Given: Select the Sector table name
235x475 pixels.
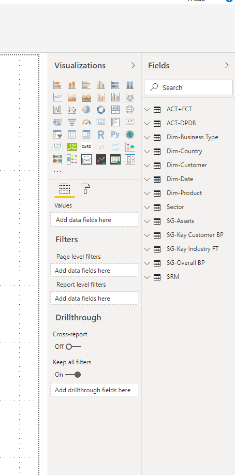Looking at the screenshot, I should coord(175,207).
